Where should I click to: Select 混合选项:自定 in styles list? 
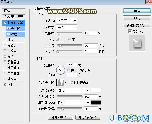[14, 17]
